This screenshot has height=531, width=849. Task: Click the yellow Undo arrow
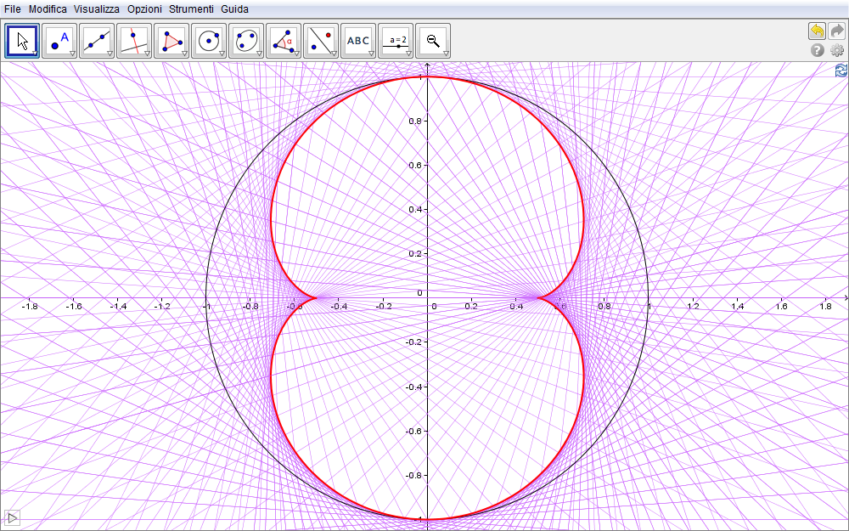point(817,31)
